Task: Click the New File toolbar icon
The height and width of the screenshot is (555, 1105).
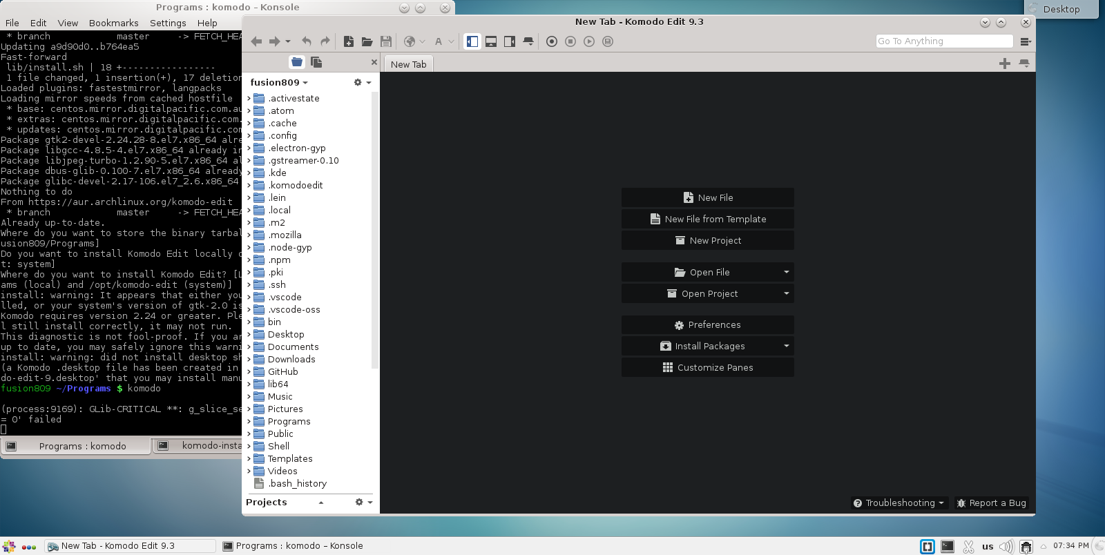Action: tap(349, 41)
